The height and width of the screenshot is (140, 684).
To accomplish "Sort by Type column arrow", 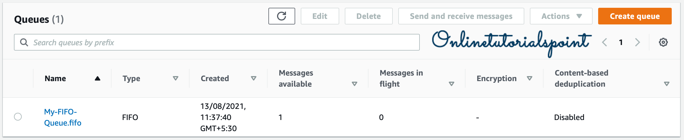I will (175, 79).
